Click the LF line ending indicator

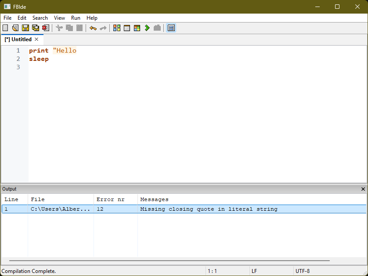click(x=254, y=271)
